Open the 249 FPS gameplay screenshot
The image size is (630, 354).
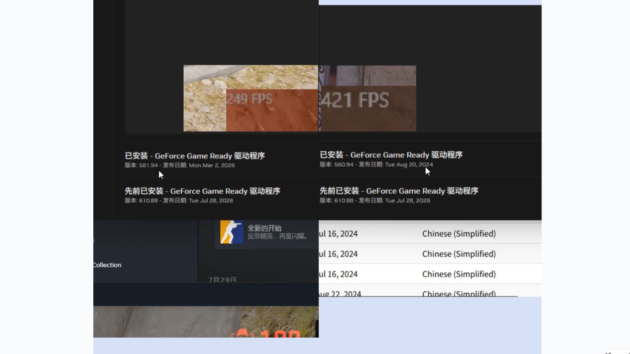pyautogui.click(x=251, y=98)
